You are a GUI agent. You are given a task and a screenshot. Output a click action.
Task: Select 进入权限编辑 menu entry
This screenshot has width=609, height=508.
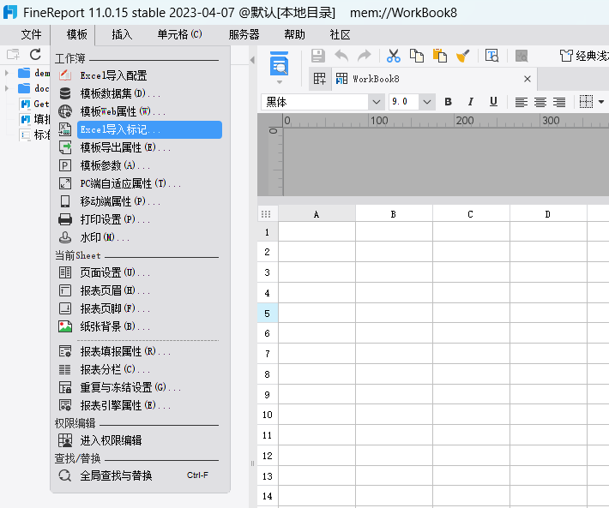point(140,440)
